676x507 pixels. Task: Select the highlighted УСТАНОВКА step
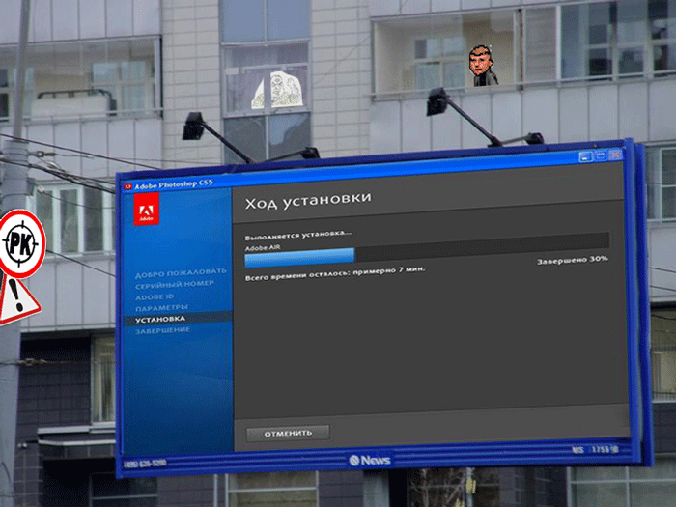(178, 319)
